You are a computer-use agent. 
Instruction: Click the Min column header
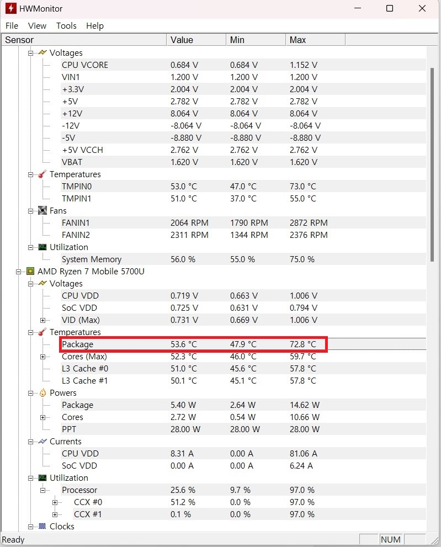tap(256, 40)
